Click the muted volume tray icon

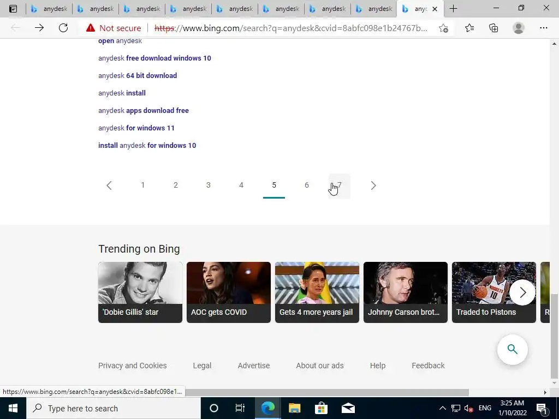(x=468, y=408)
